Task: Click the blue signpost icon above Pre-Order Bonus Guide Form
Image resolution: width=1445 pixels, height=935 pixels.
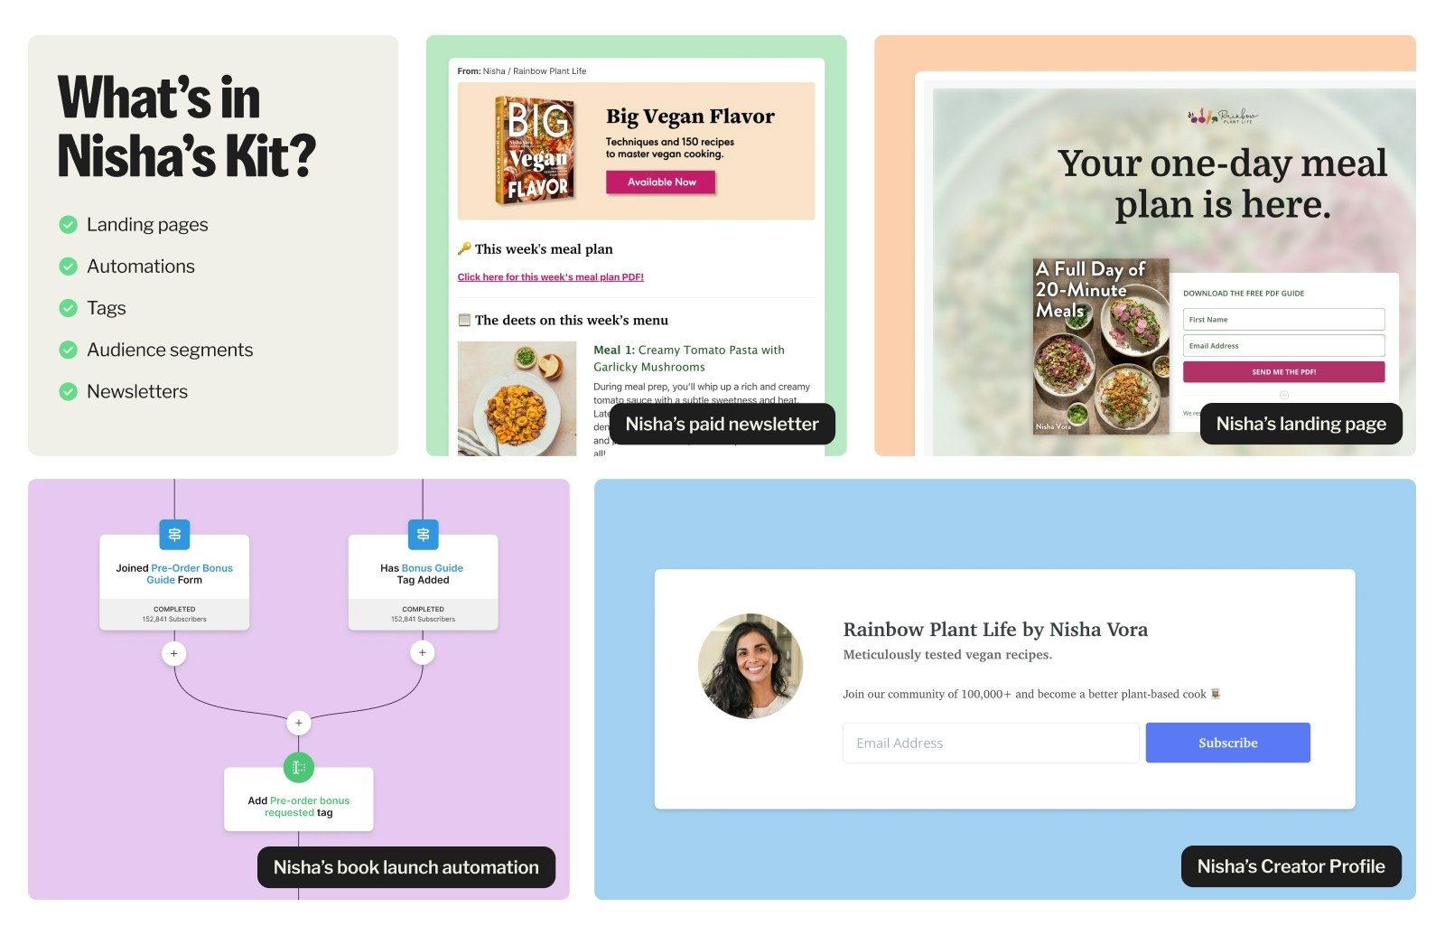Action: tap(174, 534)
